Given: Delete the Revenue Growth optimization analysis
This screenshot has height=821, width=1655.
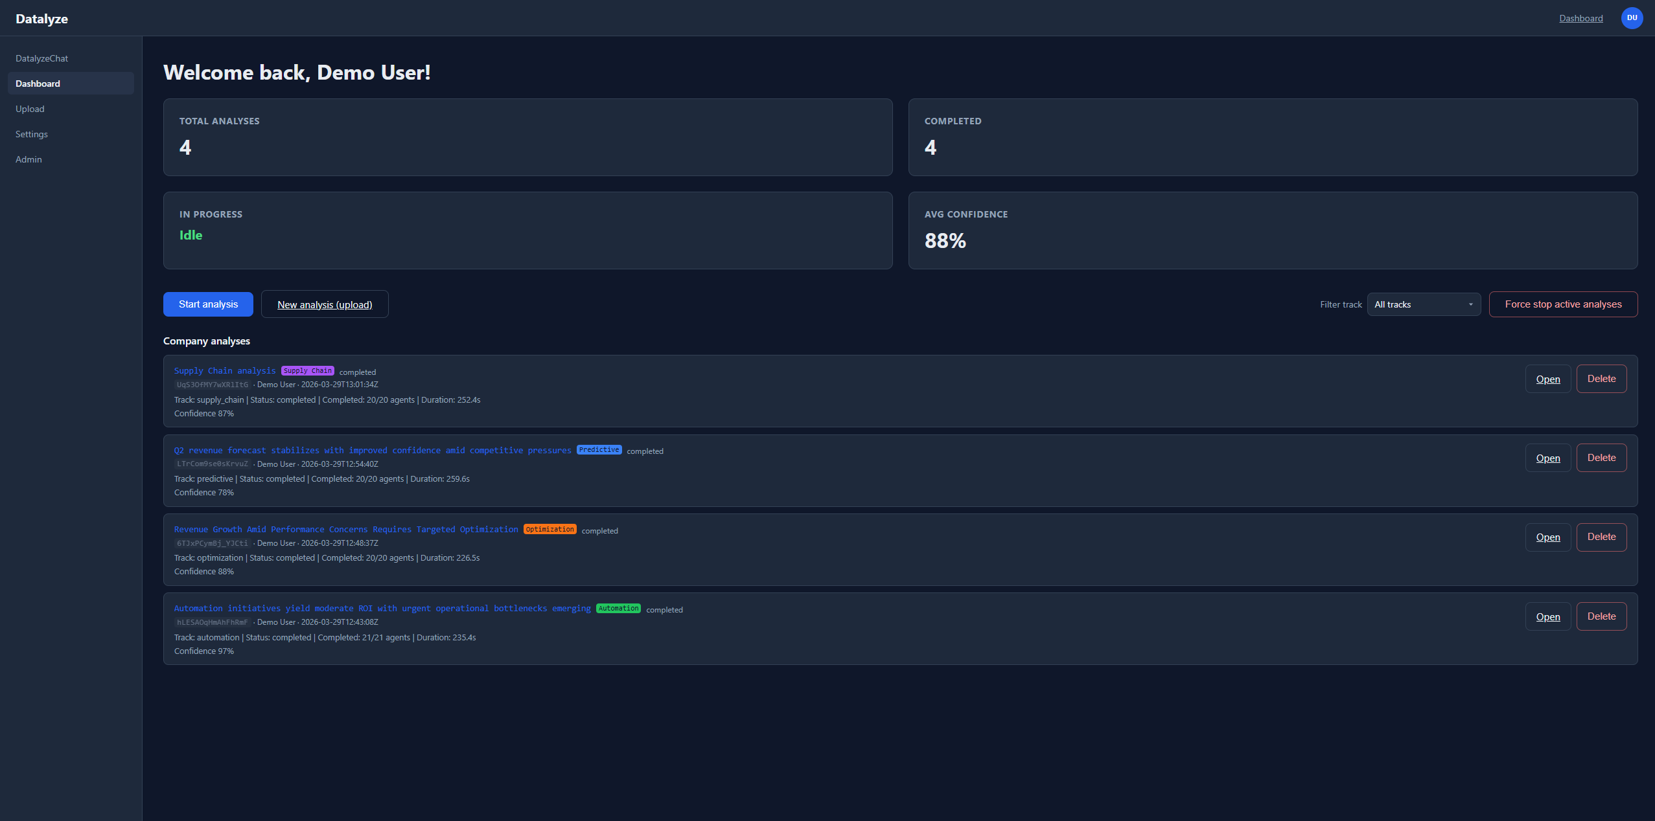Looking at the screenshot, I should pyautogui.click(x=1601, y=537).
